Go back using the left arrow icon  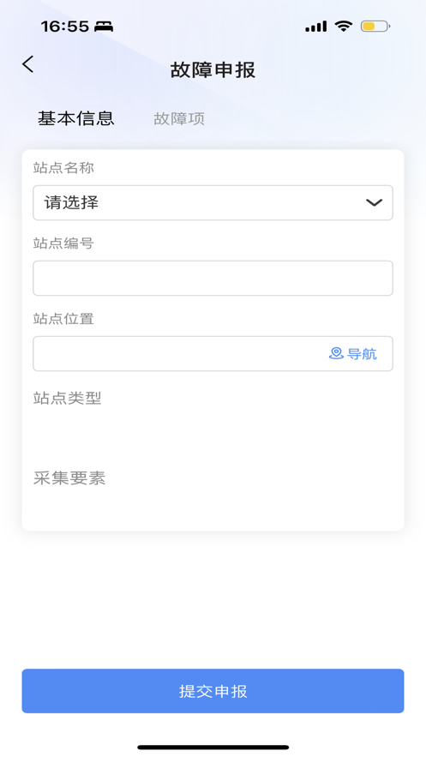pyautogui.click(x=28, y=63)
